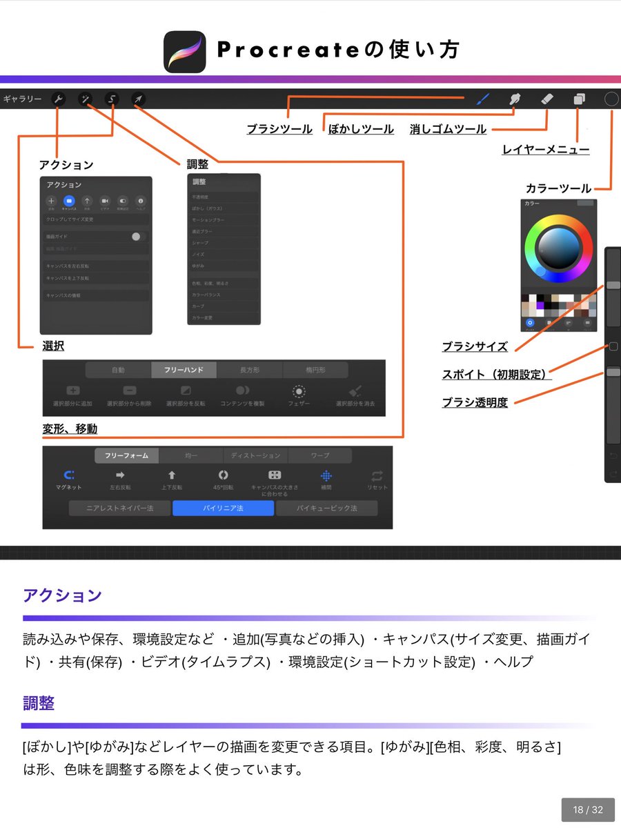
Task: Tap the blue 補間 interpolation icon
Action: [x=326, y=475]
